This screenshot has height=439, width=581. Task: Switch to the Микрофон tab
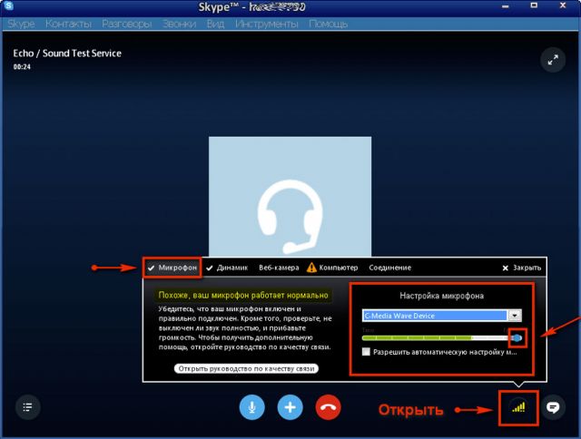tap(172, 268)
